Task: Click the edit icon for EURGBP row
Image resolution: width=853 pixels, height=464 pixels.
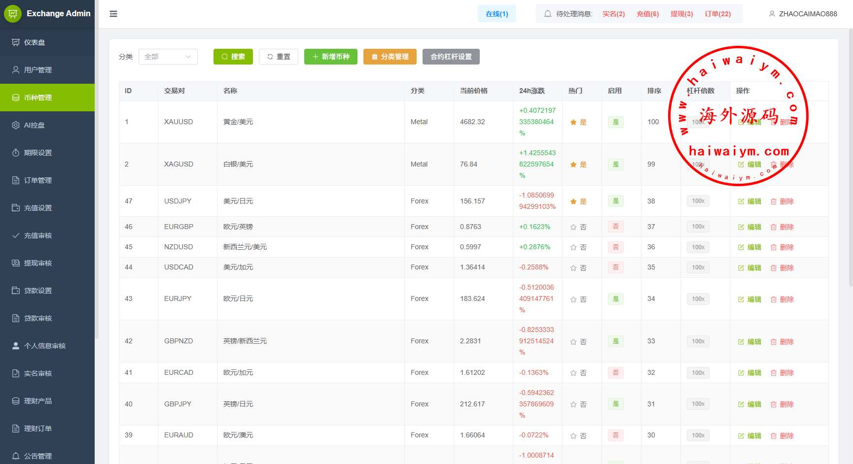Action: tap(741, 227)
